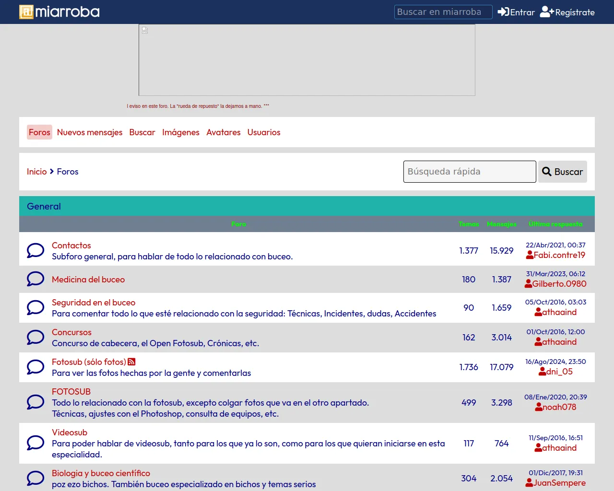This screenshot has height=491, width=614.
Task: Click the miarroba logo icon
Action: 26,12
